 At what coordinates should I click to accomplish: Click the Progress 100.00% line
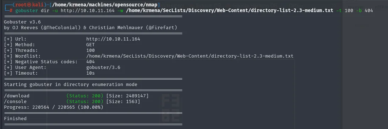[54, 107]
